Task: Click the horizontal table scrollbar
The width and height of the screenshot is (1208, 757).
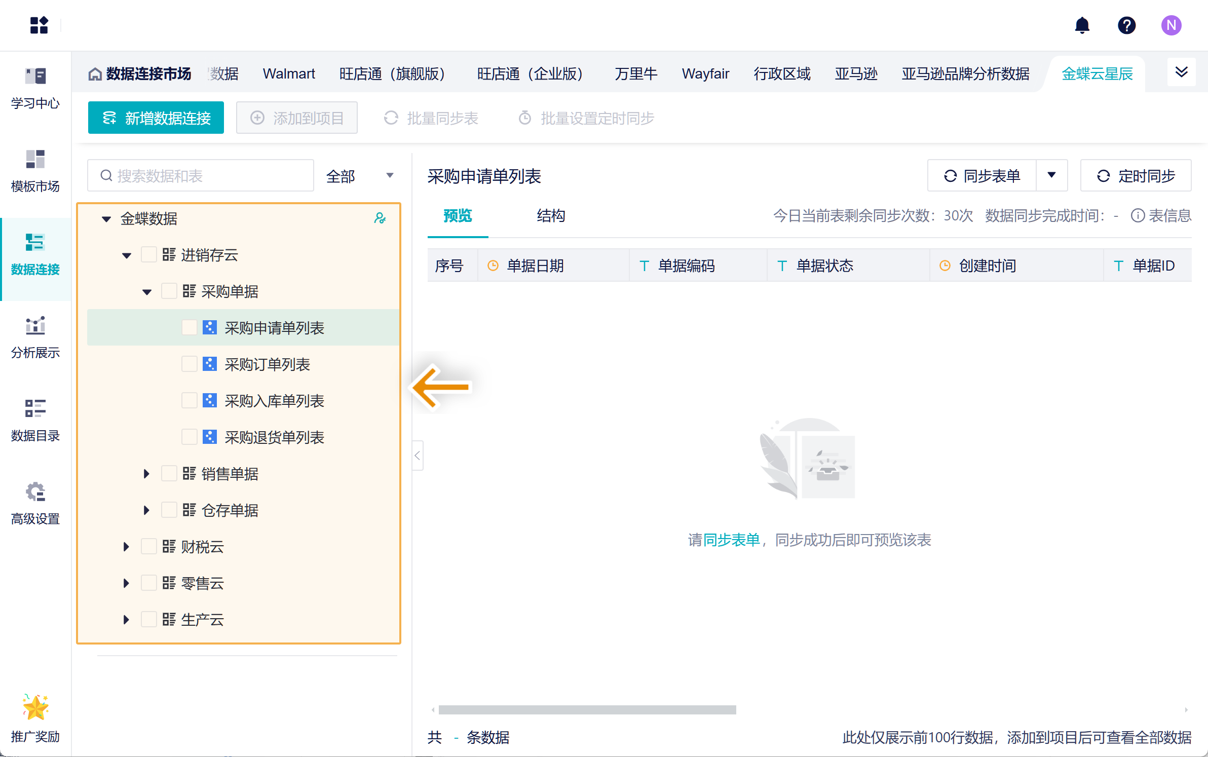Action: [x=587, y=710]
